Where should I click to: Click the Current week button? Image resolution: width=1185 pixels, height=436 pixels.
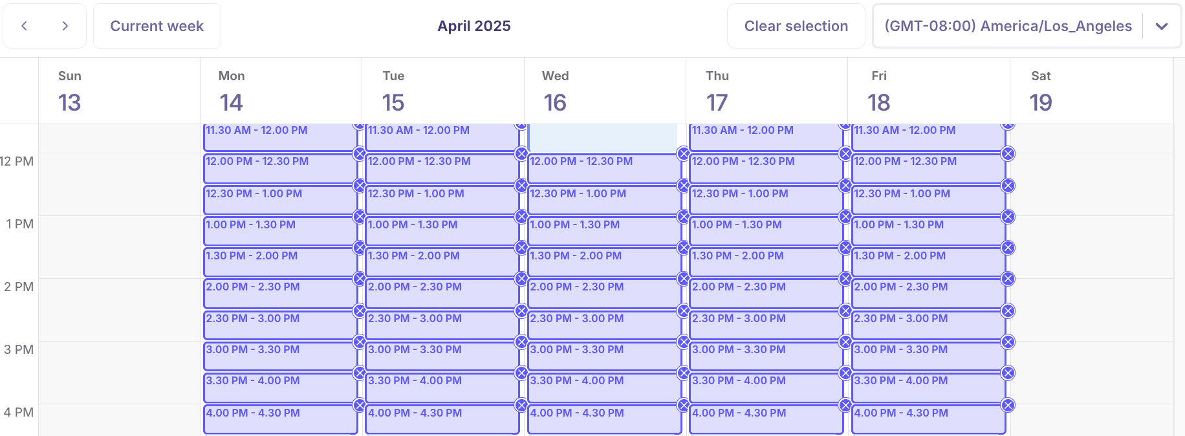[x=157, y=26]
